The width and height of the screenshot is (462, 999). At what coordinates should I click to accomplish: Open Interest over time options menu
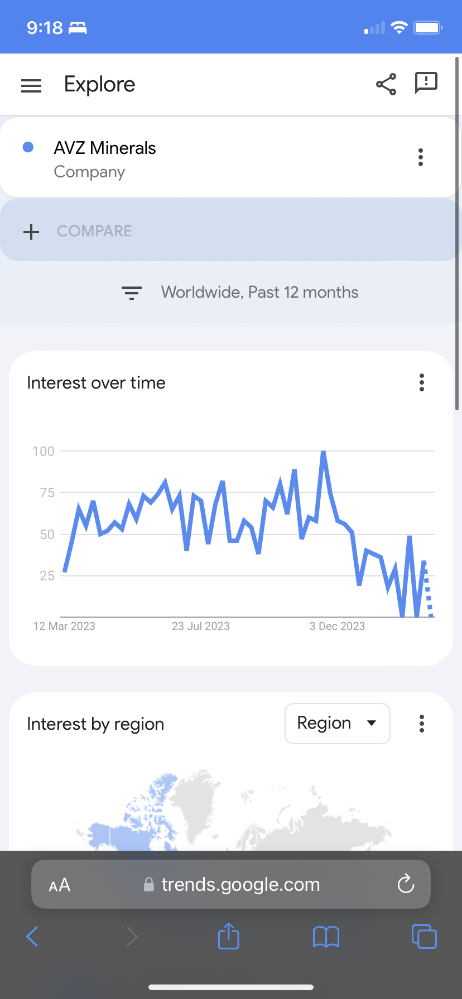point(422,382)
